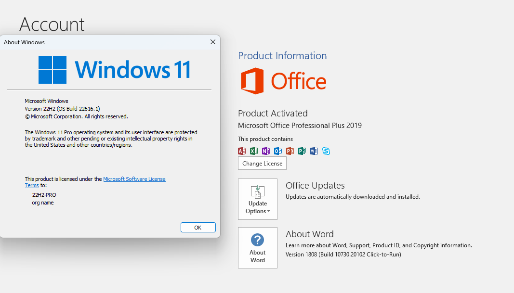Click the Skype for Business icon
514x293 pixels.
pyautogui.click(x=326, y=151)
